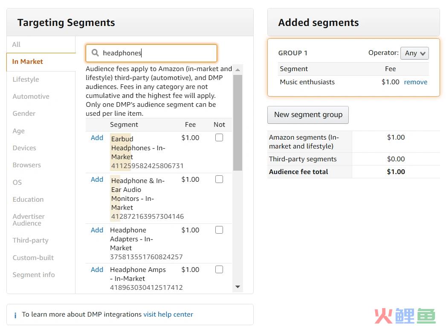This screenshot has width=446, height=326.
Task: Click the segment list scrollbar thumb
Action: click(x=238, y=123)
